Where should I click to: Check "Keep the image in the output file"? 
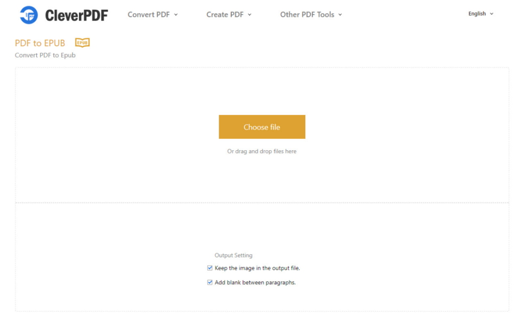(x=210, y=268)
